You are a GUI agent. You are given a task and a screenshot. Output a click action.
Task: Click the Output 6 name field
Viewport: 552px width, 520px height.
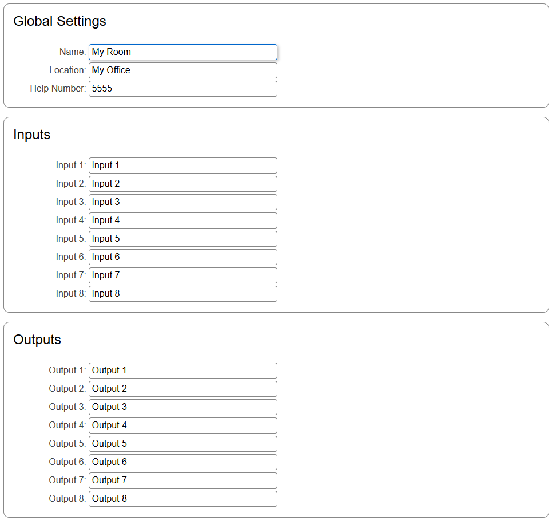click(183, 462)
